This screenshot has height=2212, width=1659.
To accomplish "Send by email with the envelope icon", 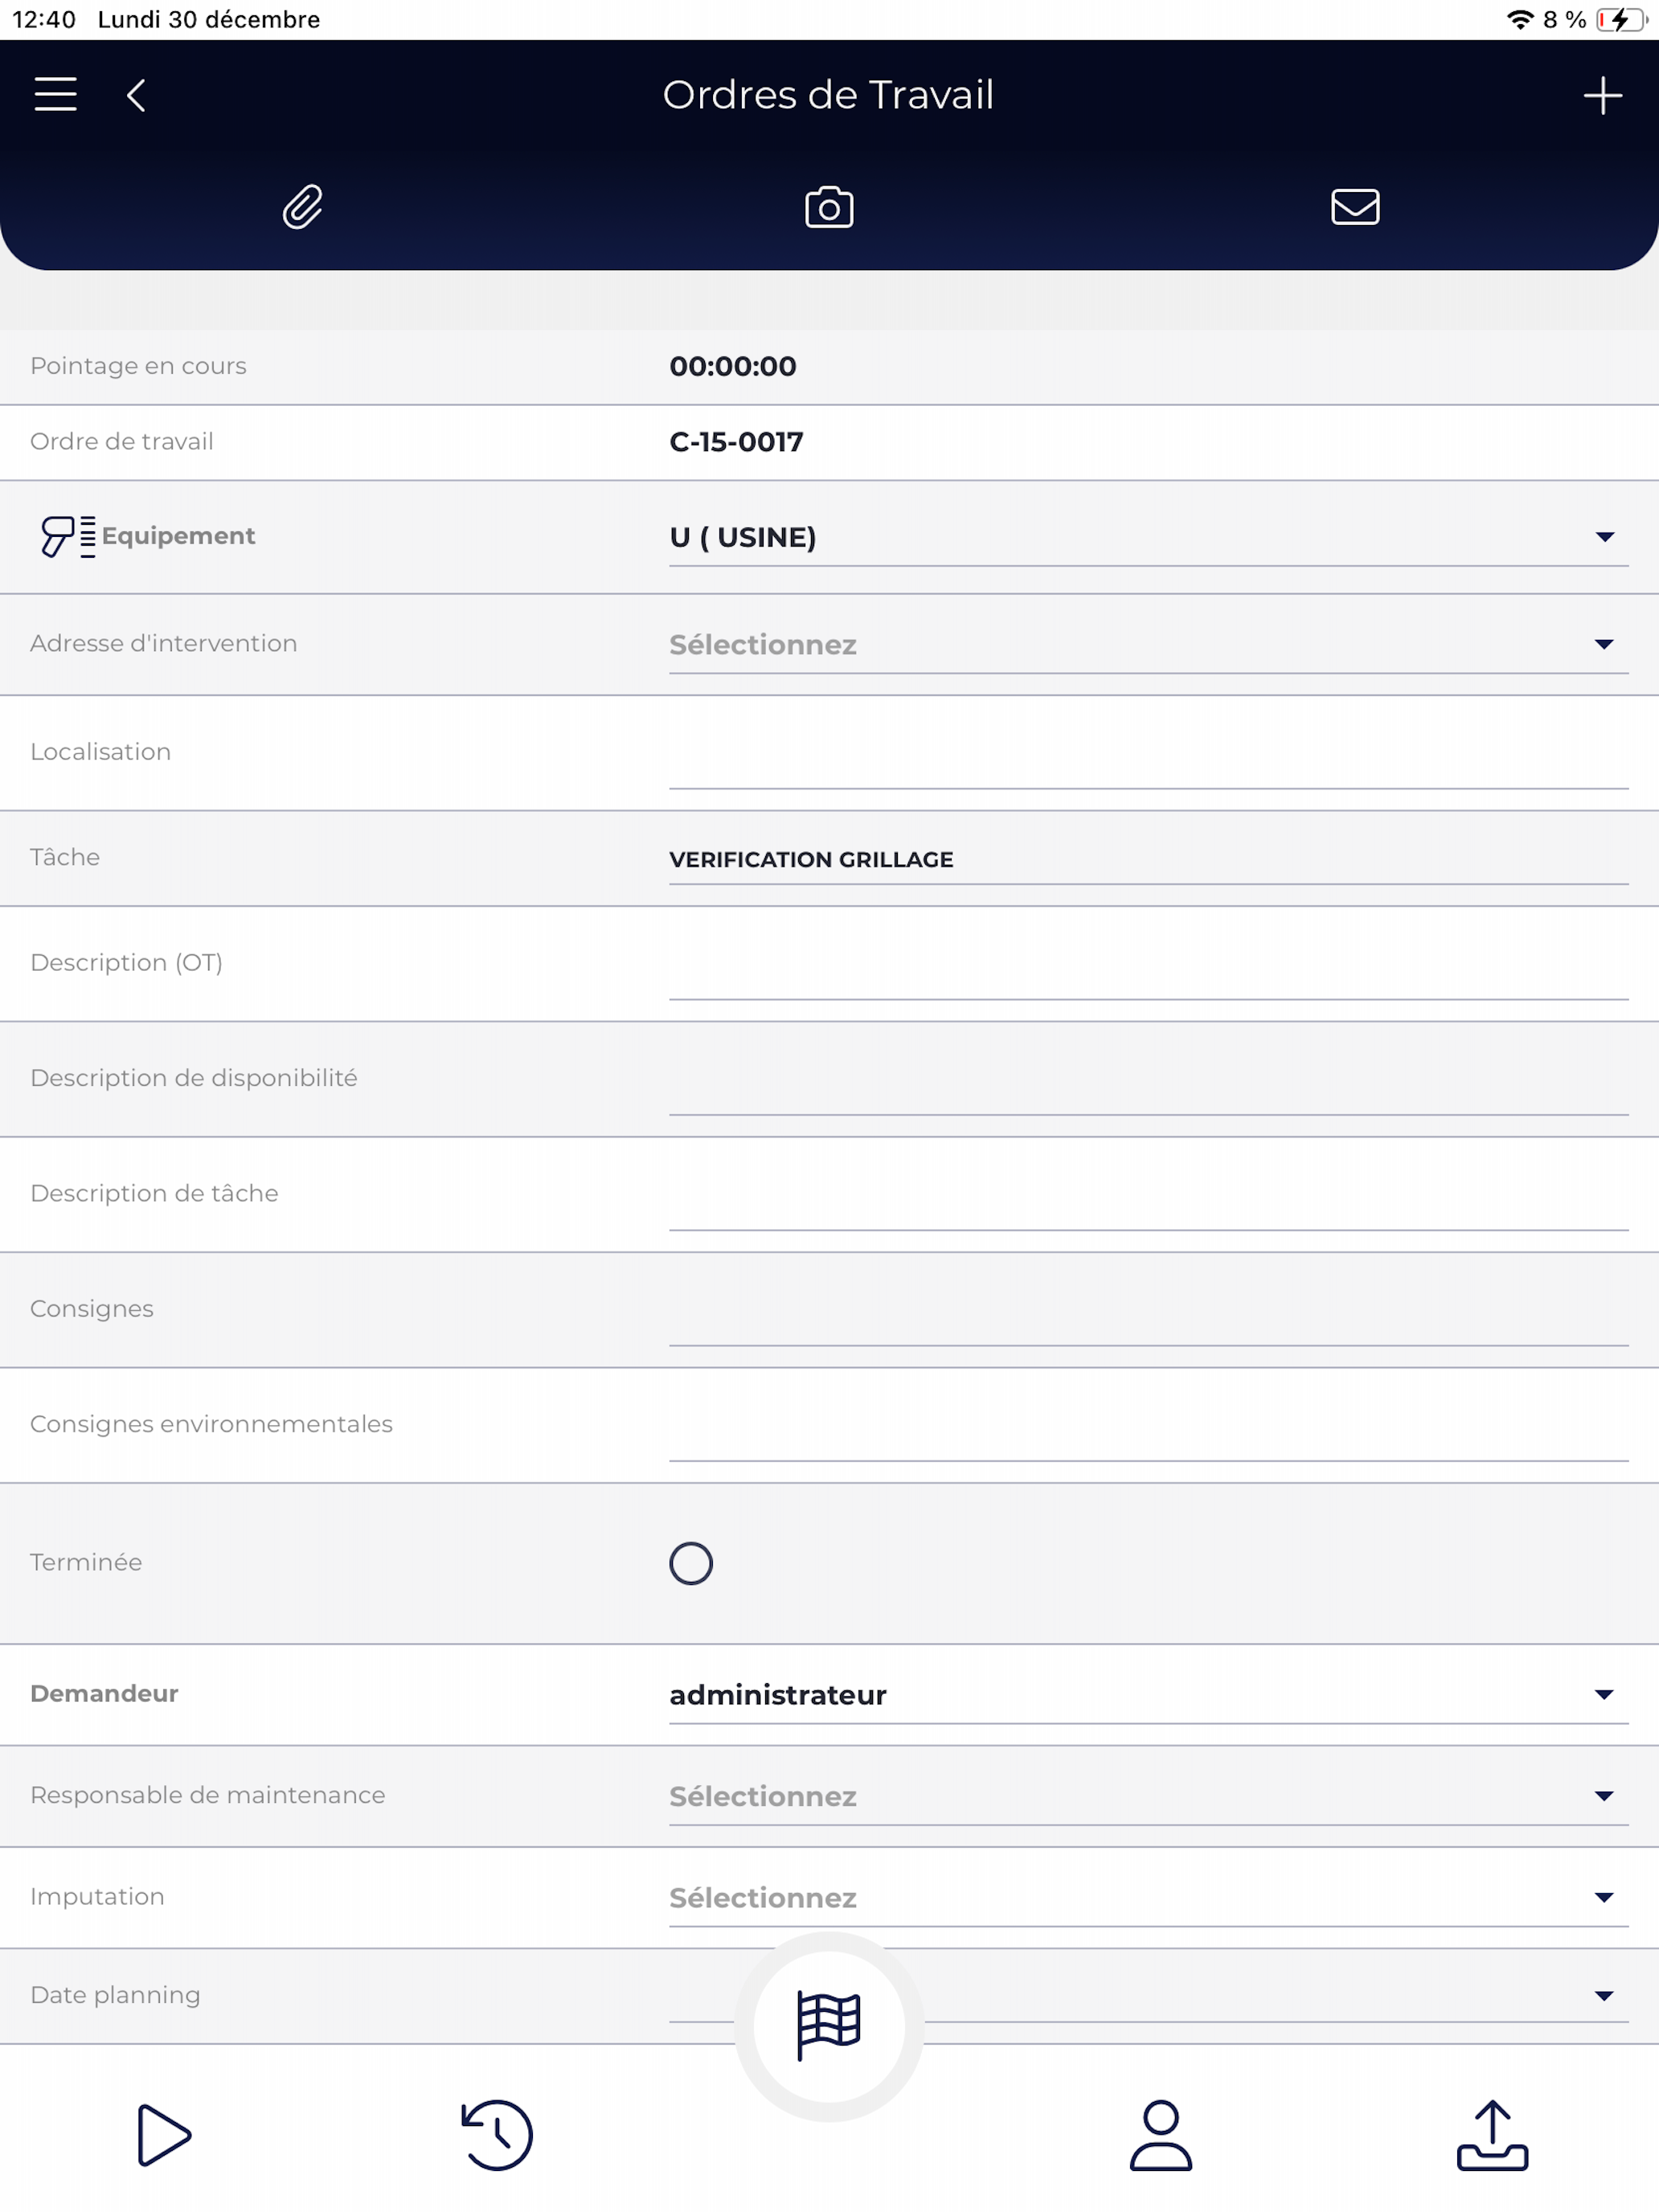I will click(1355, 207).
